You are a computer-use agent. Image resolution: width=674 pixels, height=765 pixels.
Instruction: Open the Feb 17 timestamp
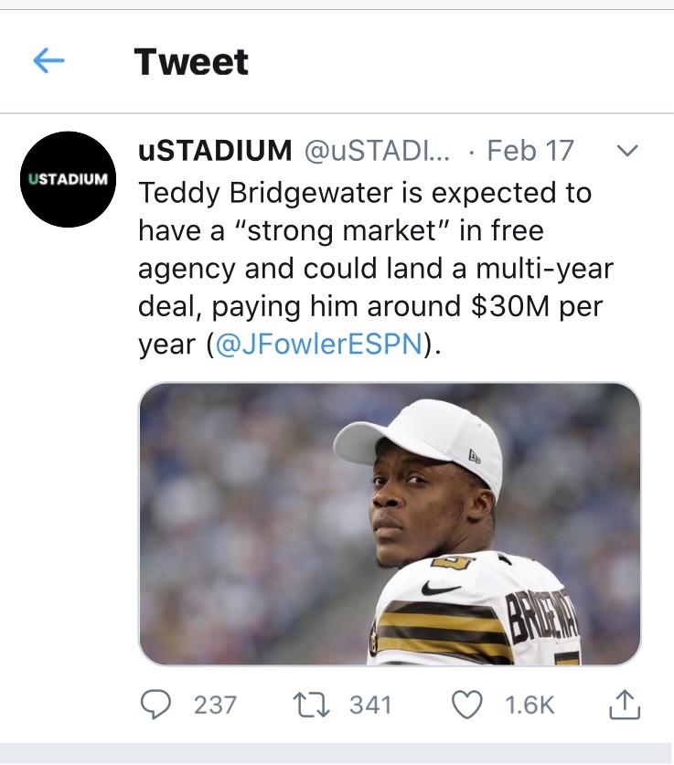(x=530, y=150)
